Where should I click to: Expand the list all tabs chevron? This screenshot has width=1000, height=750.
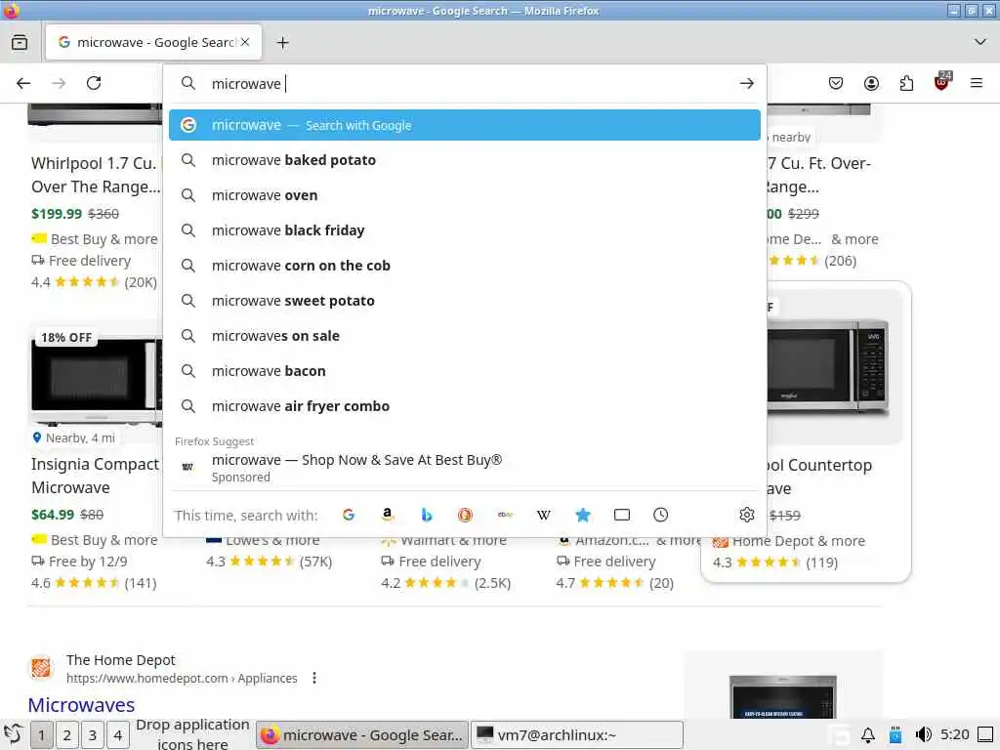tap(980, 42)
